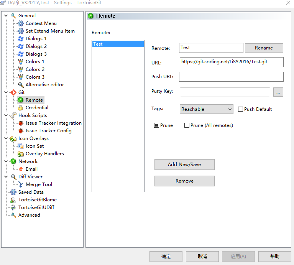Click the Credential padlock icon
Screen dimensions: 294x265
(21, 108)
